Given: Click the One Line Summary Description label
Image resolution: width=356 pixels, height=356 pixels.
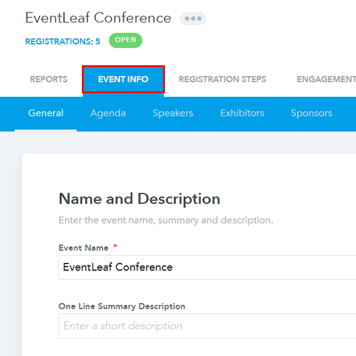Looking at the screenshot, I should click(122, 307).
